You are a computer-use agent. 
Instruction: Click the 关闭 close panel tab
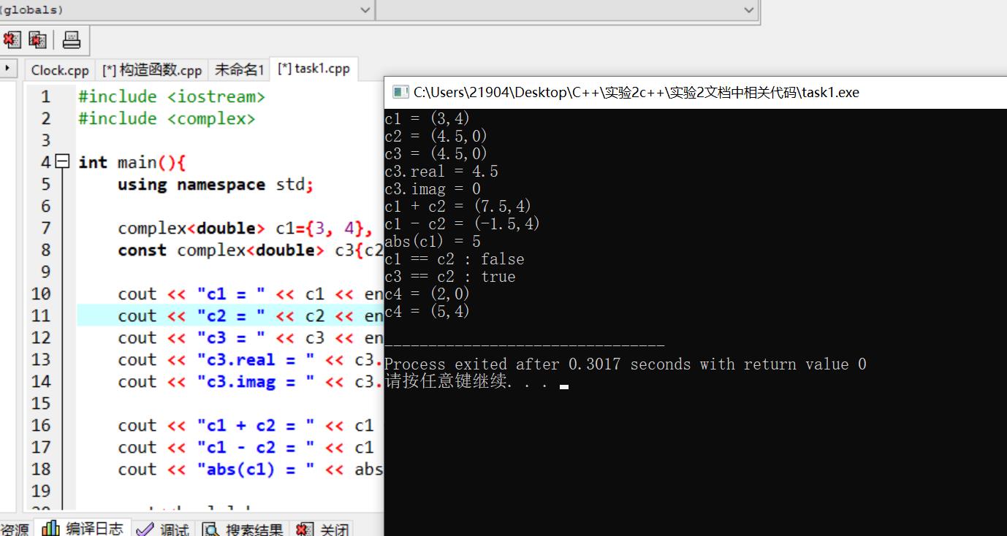click(x=324, y=529)
